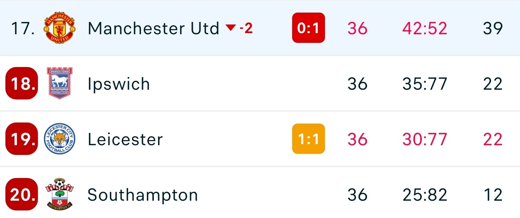
Task: Click Manchester Utd goal difference 42:52
Action: coord(425,28)
